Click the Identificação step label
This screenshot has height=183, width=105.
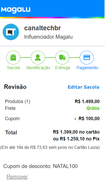coord(38,68)
